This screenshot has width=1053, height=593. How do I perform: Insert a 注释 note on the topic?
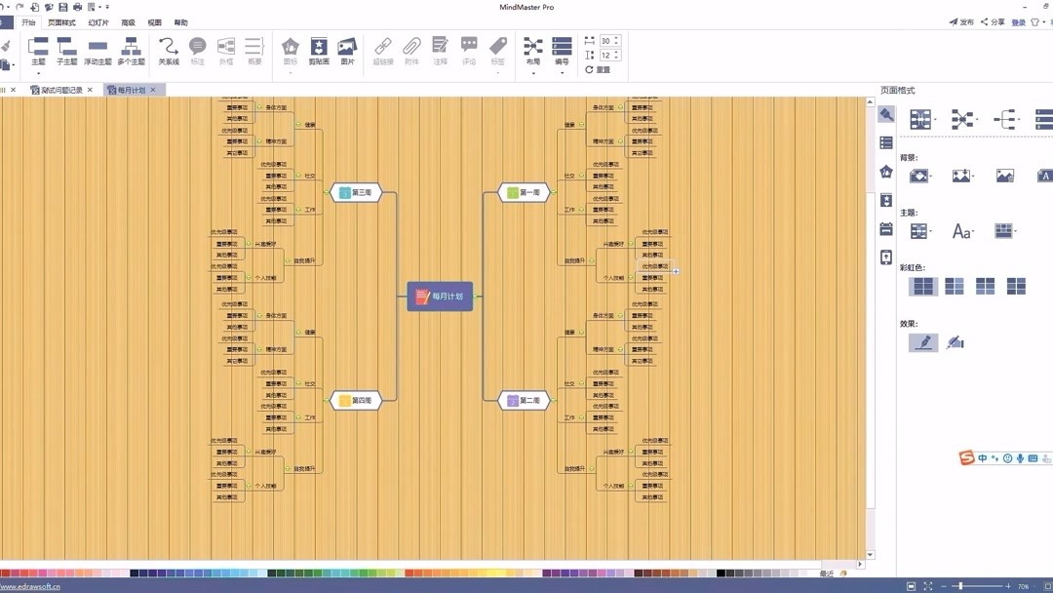(439, 49)
